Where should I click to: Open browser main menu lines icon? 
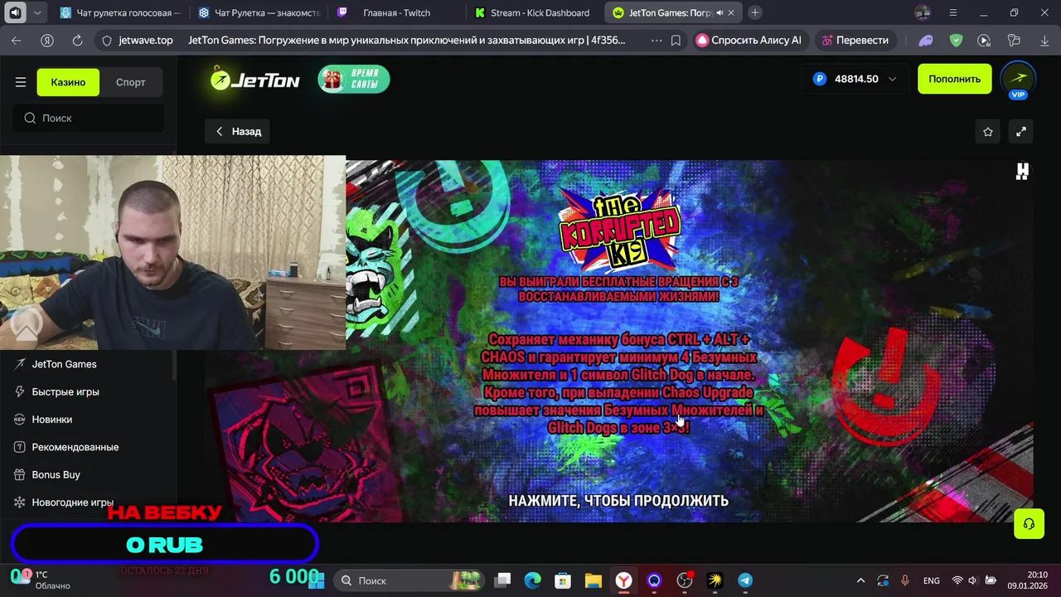[952, 12]
